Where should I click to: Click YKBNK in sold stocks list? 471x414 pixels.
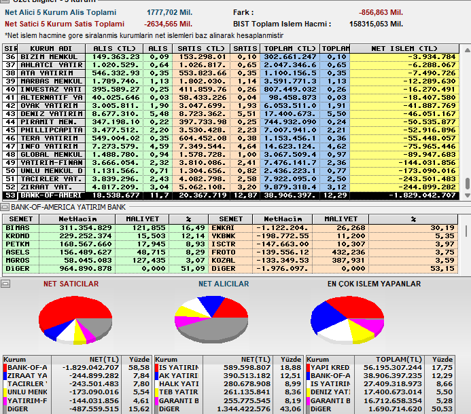click(x=224, y=236)
